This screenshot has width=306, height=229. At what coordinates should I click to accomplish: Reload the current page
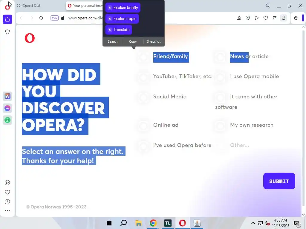point(41,18)
